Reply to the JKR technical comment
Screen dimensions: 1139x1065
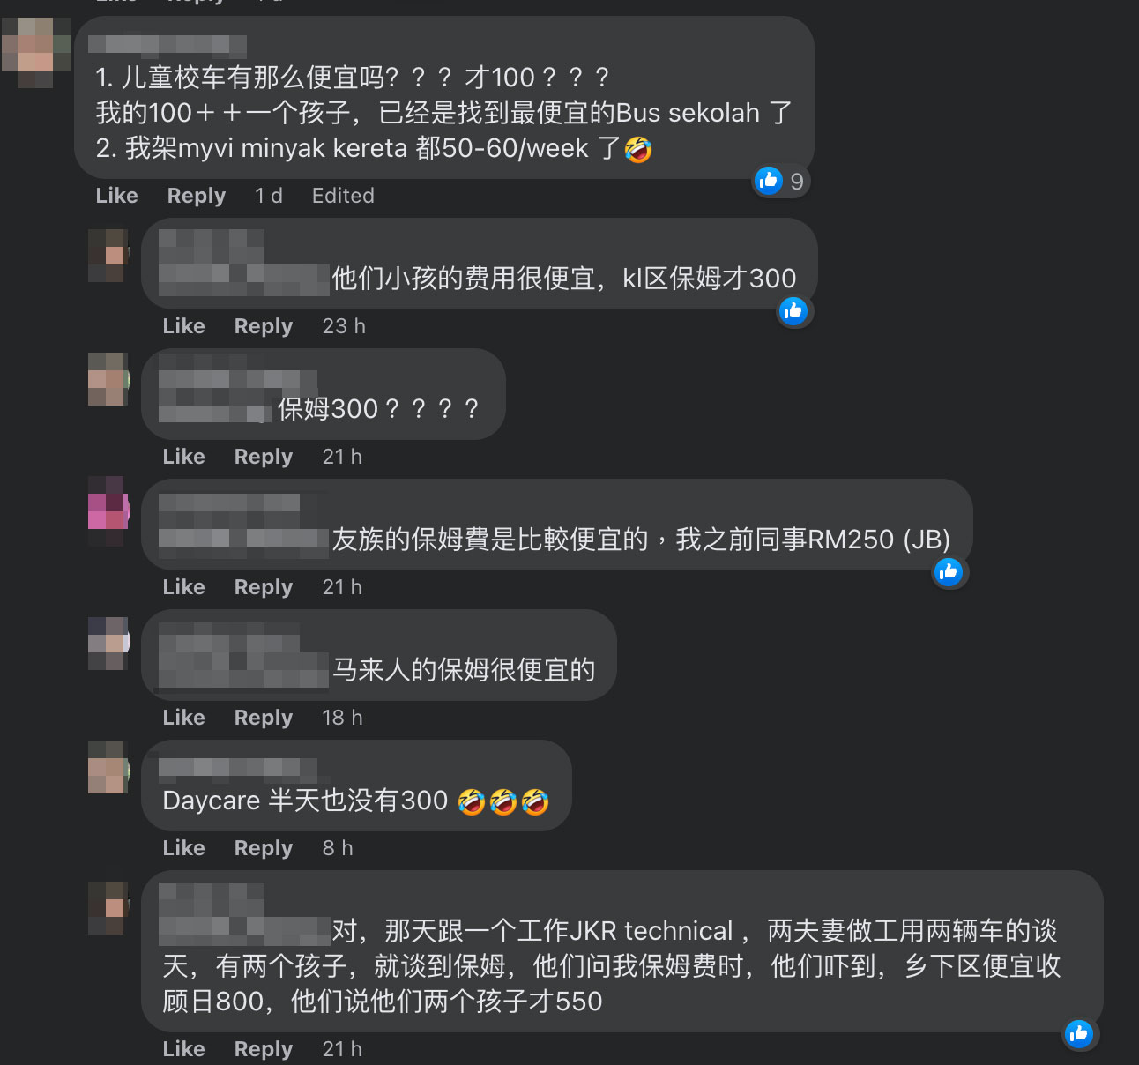(264, 1049)
